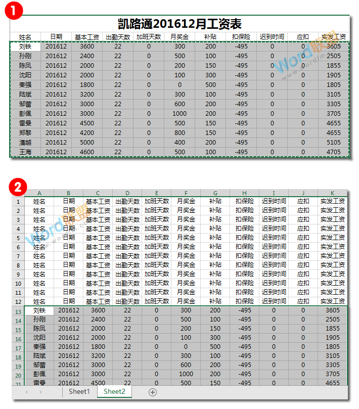Switch to the Sheet1 tab
Screen dimensions: 359x409
79,391
